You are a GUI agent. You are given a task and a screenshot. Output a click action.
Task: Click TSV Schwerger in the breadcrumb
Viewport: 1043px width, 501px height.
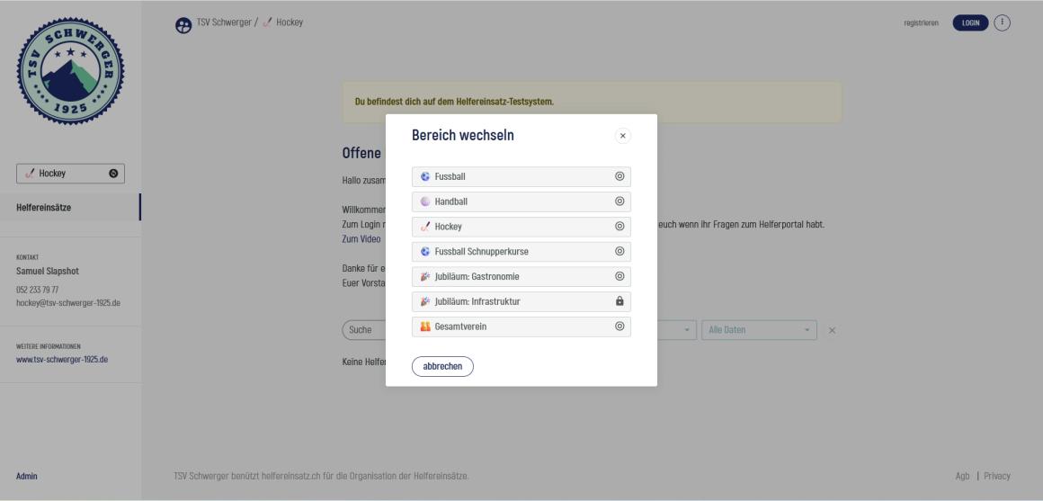click(x=224, y=22)
